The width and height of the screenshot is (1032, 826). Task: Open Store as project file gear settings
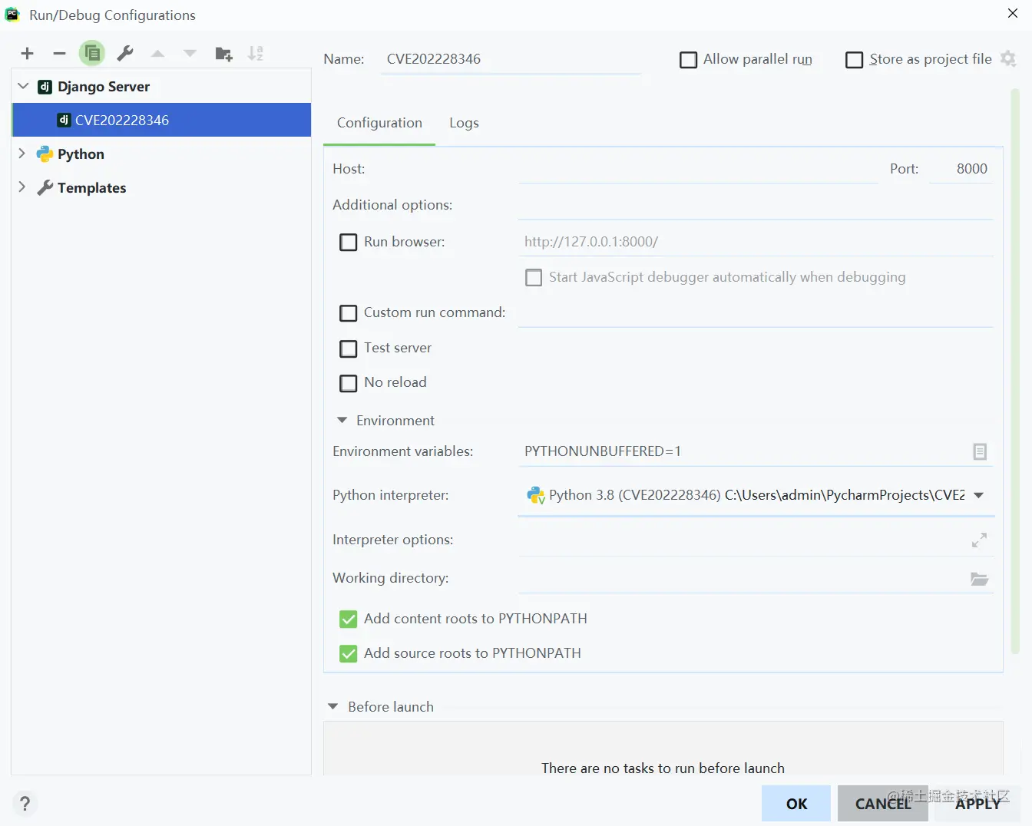[1008, 59]
